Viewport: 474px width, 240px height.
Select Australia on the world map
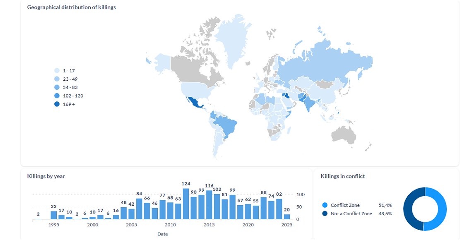(x=344, y=134)
